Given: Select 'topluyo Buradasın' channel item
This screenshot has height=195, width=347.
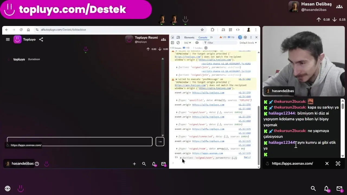Looking at the screenshot, I should point(27,59).
